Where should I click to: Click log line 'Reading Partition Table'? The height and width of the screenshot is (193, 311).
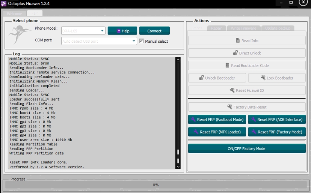pos(33,144)
